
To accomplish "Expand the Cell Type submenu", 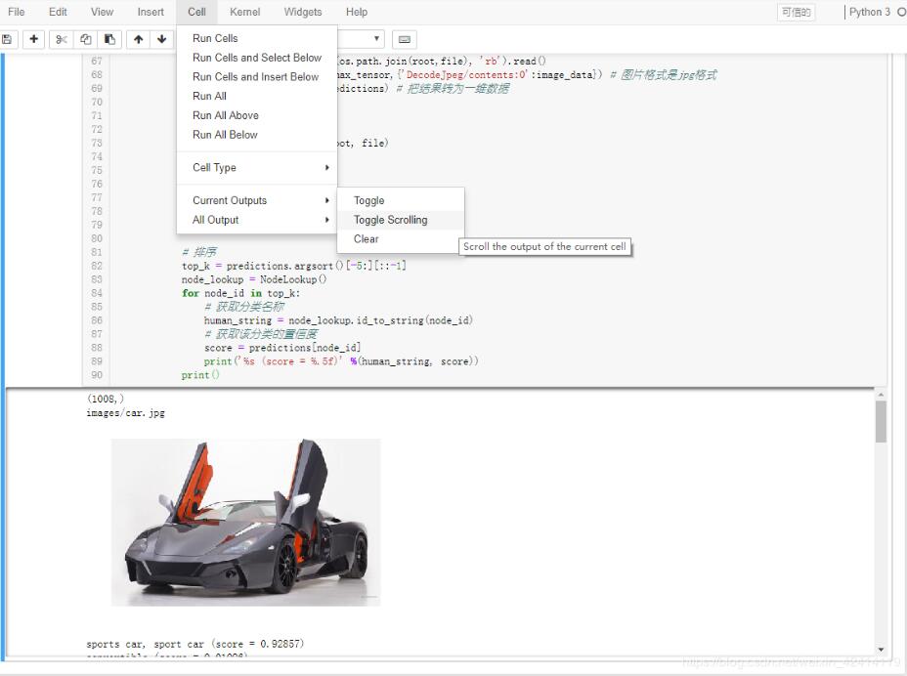I will pyautogui.click(x=213, y=167).
